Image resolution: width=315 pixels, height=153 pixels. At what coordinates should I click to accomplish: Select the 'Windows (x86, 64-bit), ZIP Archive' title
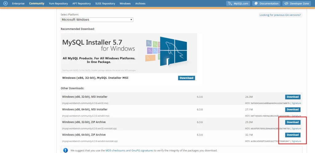(84, 135)
